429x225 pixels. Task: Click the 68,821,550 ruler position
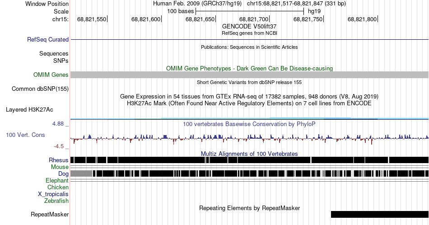pyautogui.click(x=91, y=19)
